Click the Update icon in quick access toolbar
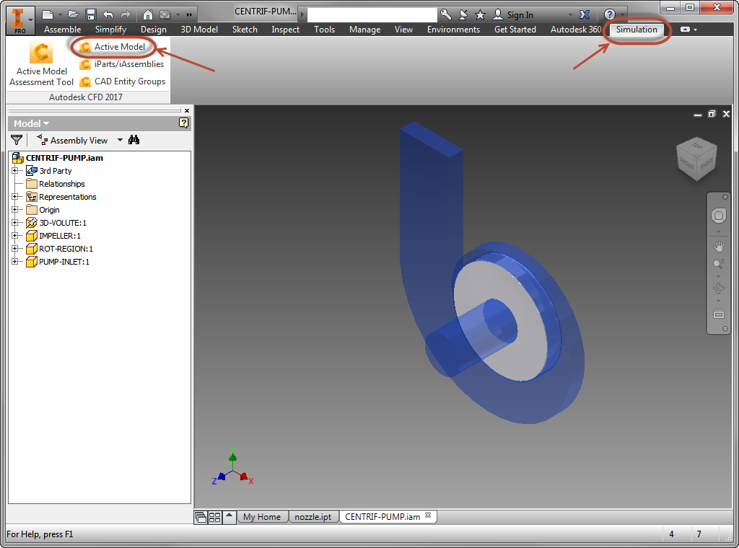The width and height of the screenshot is (739, 548). tap(165, 14)
